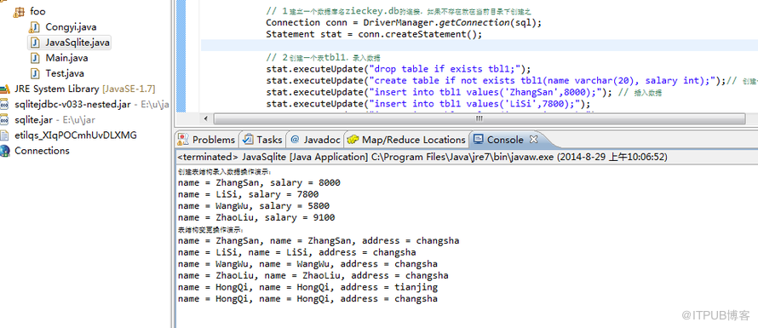
Task: Open Main.java from the package explorer
Action: click(x=66, y=58)
